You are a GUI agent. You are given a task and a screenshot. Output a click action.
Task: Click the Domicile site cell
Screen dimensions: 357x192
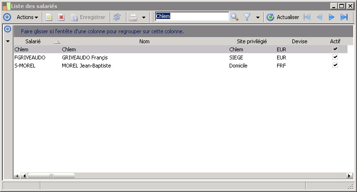pos(252,66)
